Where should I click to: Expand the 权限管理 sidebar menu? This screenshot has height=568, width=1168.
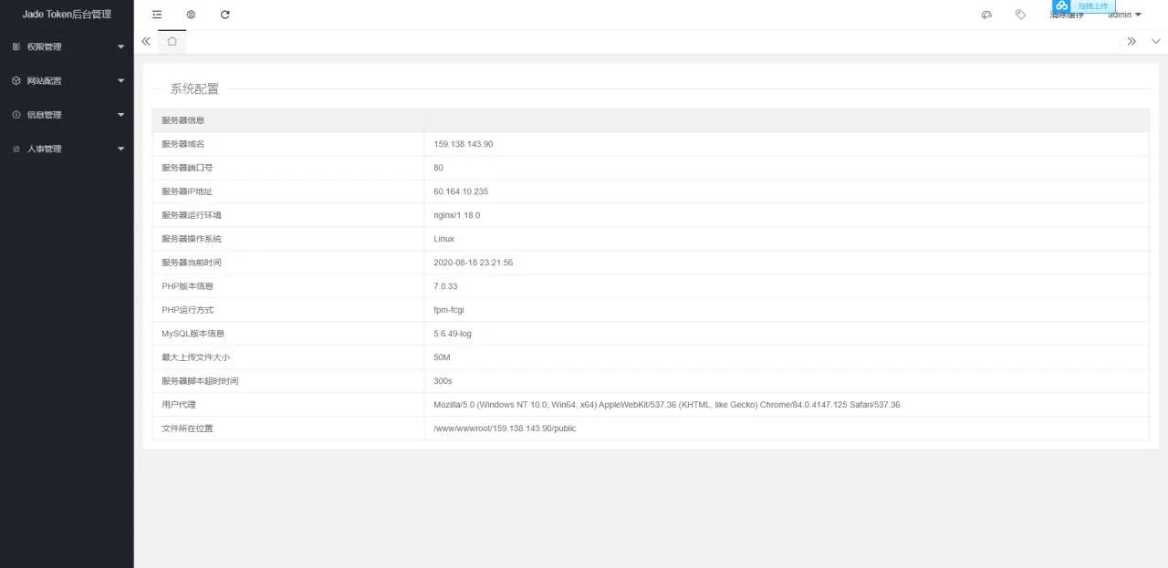pyautogui.click(x=67, y=46)
